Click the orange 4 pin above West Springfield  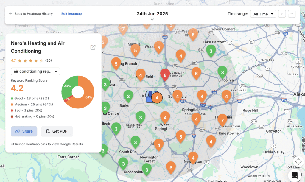(165, 117)
